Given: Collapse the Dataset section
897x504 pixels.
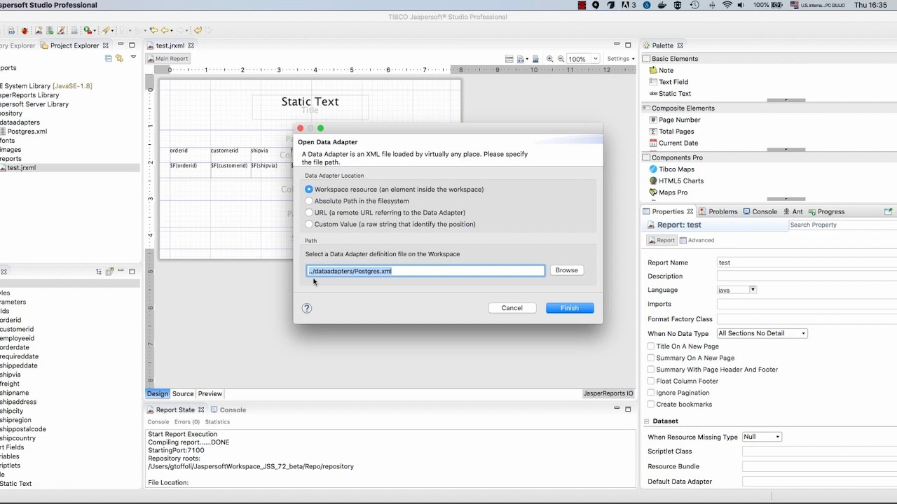Looking at the screenshot, I should pyautogui.click(x=647, y=421).
